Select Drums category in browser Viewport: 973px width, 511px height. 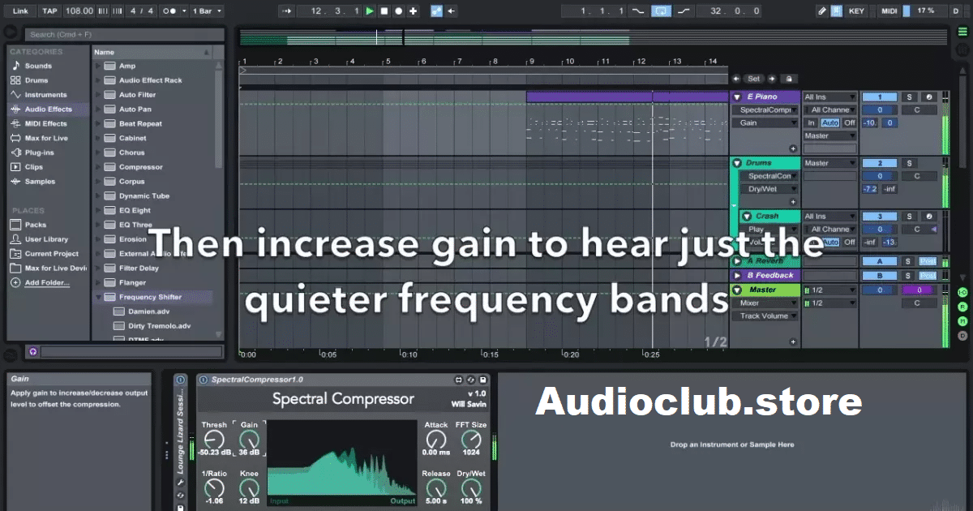(36, 80)
